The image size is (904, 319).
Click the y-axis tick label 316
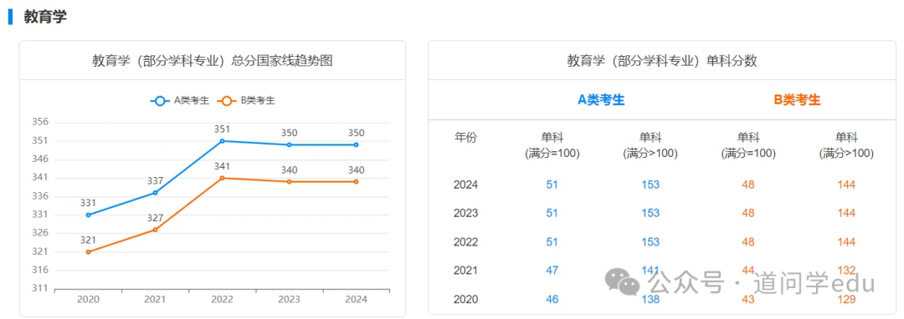(x=40, y=270)
